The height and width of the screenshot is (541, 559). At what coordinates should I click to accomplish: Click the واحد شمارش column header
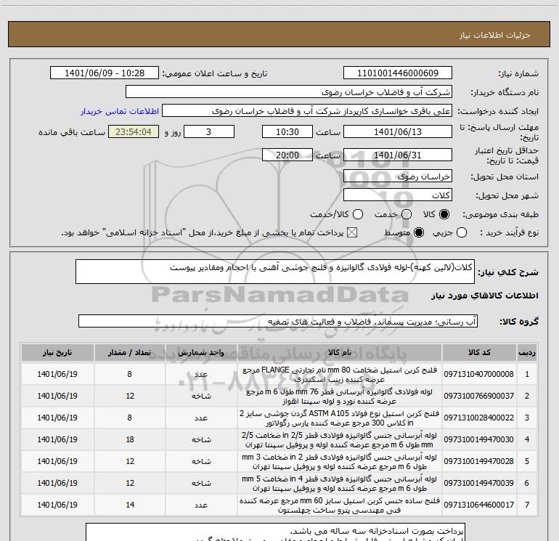(201, 352)
